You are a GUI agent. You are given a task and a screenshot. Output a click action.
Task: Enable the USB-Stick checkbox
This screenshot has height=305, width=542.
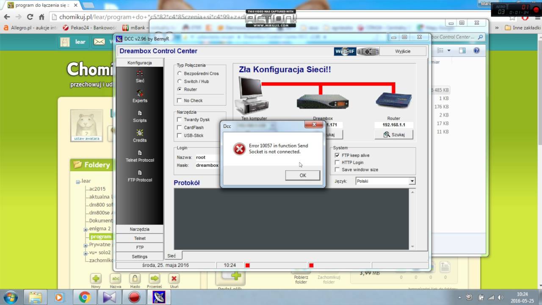[180, 136]
